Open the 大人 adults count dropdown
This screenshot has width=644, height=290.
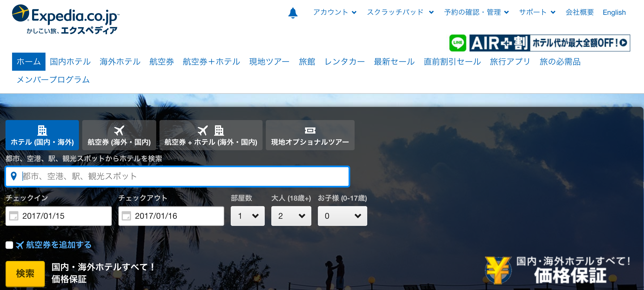291,216
